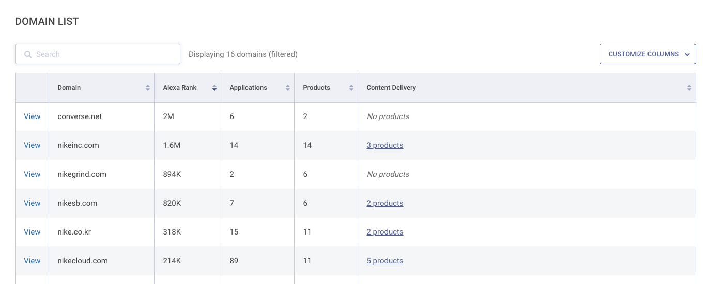Open nikesb.com's 2 products link

point(384,203)
